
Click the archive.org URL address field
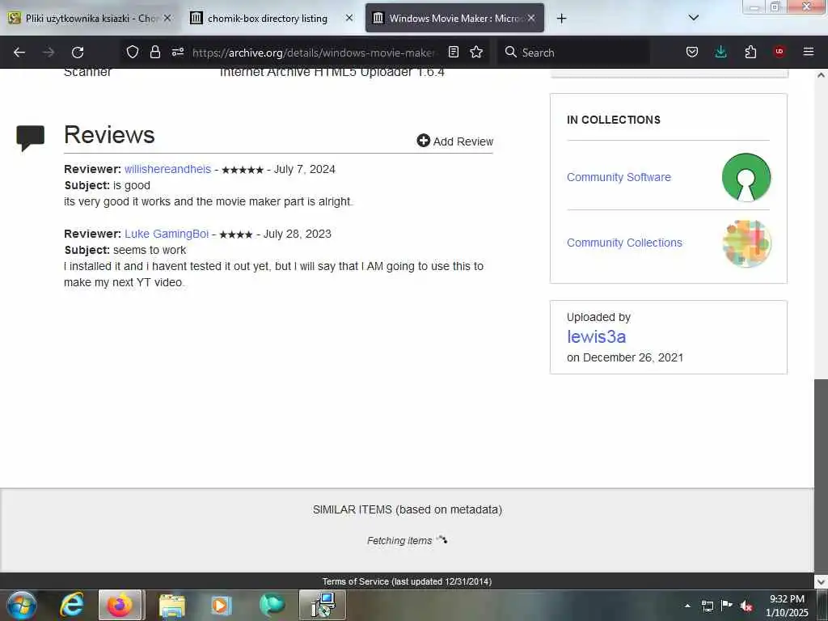point(315,53)
